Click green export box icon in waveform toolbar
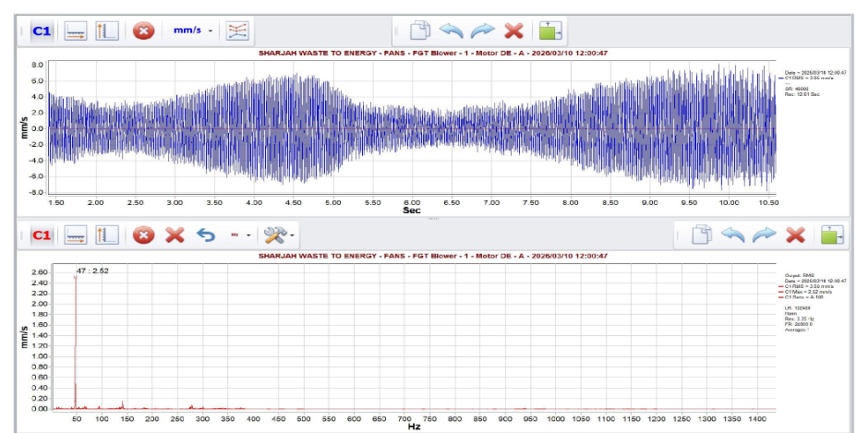Screen dimensions: 857x433 point(549,30)
